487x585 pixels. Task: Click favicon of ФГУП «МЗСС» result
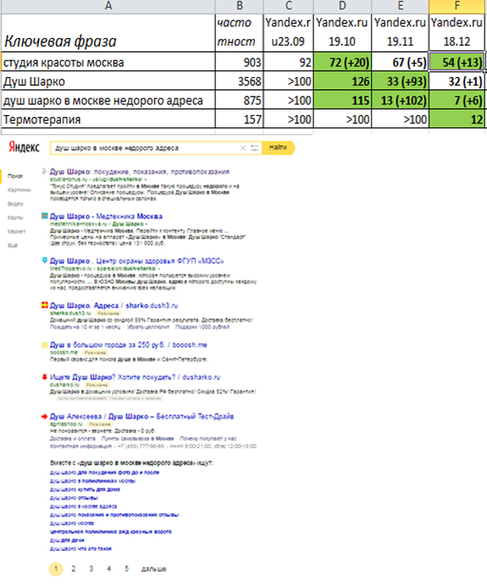tap(45, 260)
